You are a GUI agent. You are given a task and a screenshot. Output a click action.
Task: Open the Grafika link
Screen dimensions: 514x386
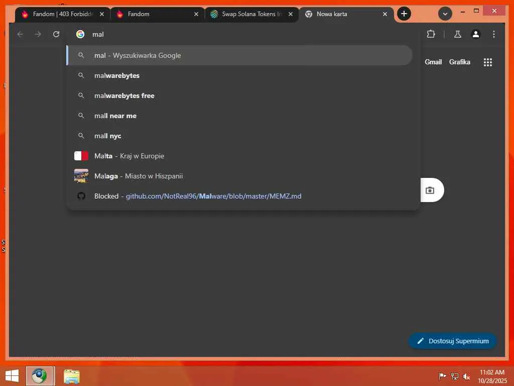point(459,62)
